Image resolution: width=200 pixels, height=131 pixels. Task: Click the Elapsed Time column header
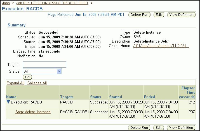[188, 92]
